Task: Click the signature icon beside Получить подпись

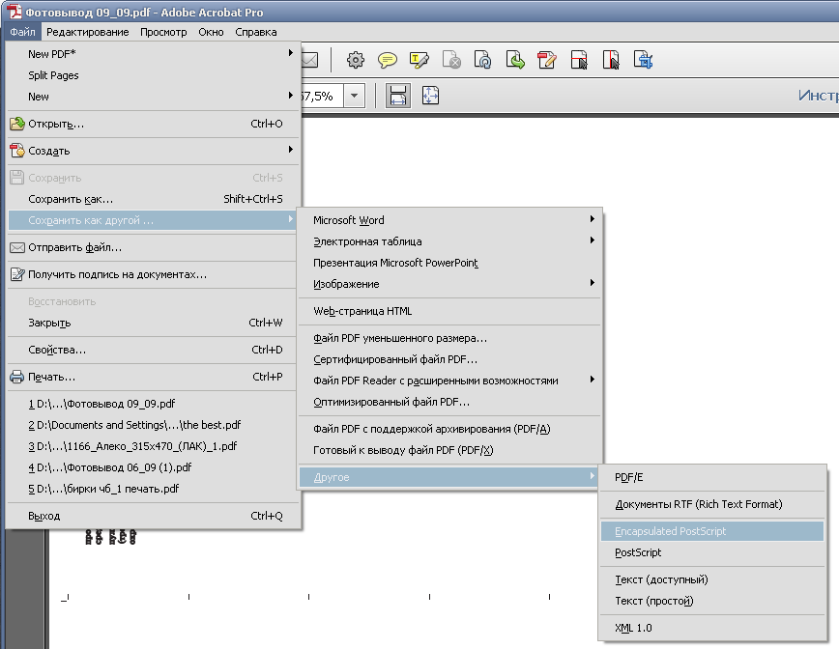Action: coord(17,274)
